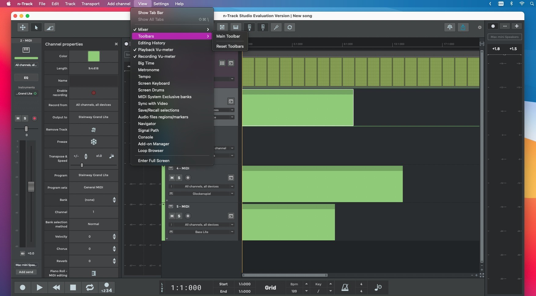Open the Songtree community icon
The width and height of the screenshot is (536, 296).
point(450,27)
